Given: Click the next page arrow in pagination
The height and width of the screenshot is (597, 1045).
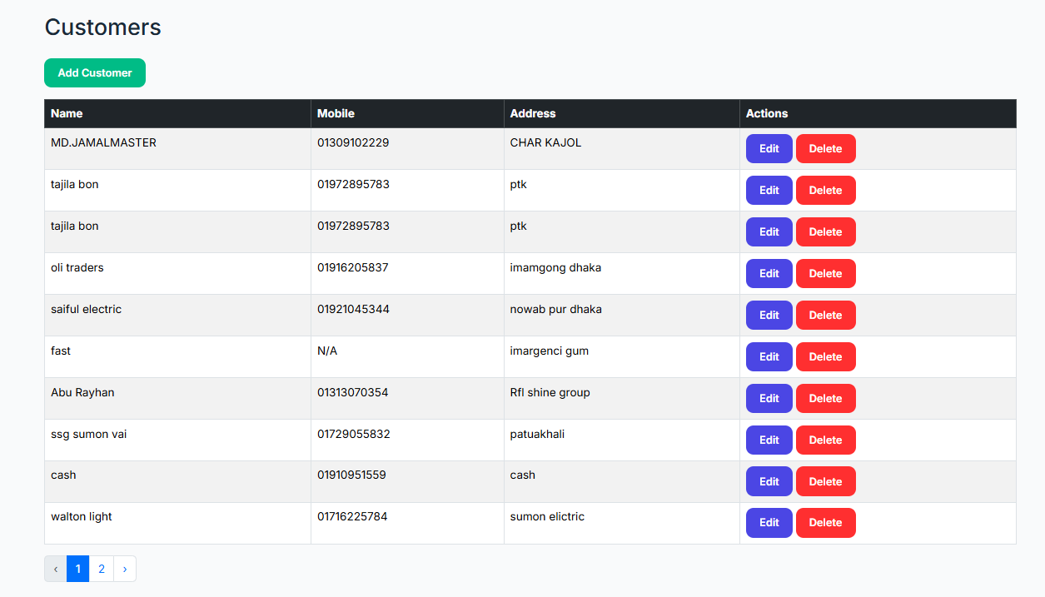Looking at the screenshot, I should click(125, 570).
